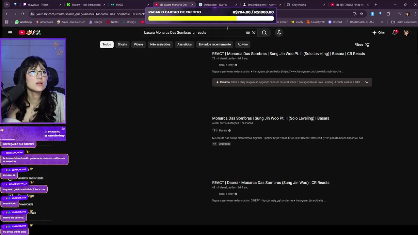
Task: Open the YouTube notifications bell
Action: point(394,33)
